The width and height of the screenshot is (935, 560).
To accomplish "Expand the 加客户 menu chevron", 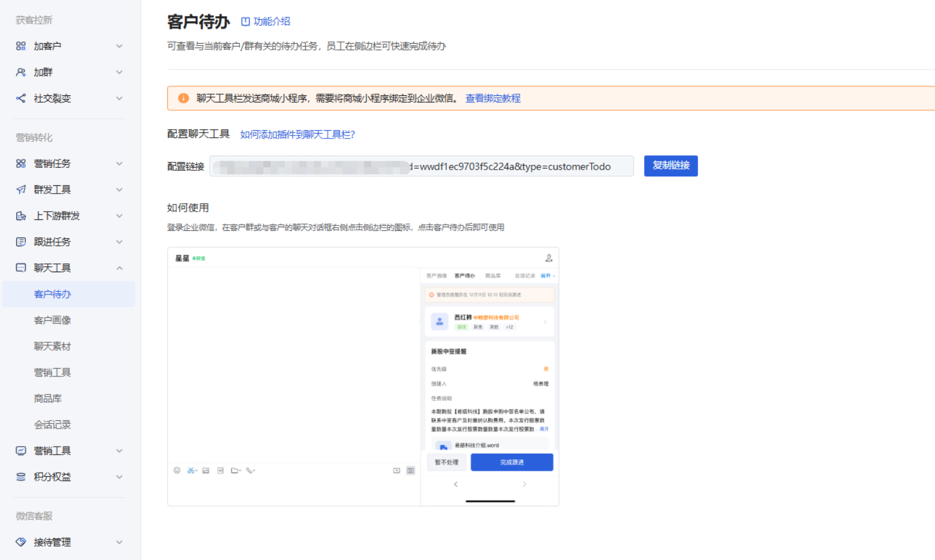I will coord(119,46).
